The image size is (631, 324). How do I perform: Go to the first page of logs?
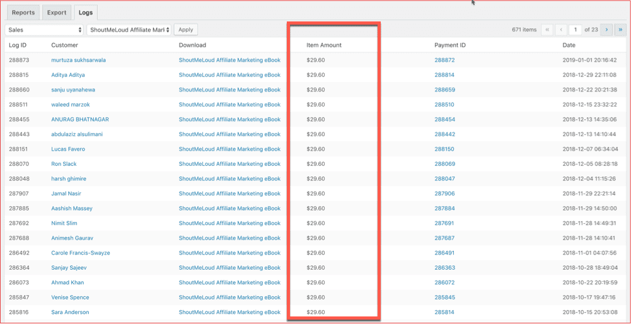coord(547,30)
